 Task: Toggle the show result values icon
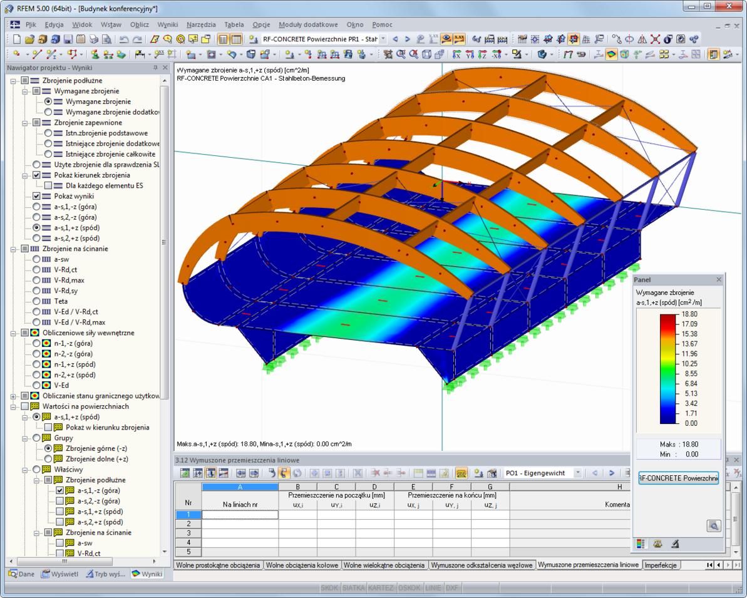(x=459, y=39)
